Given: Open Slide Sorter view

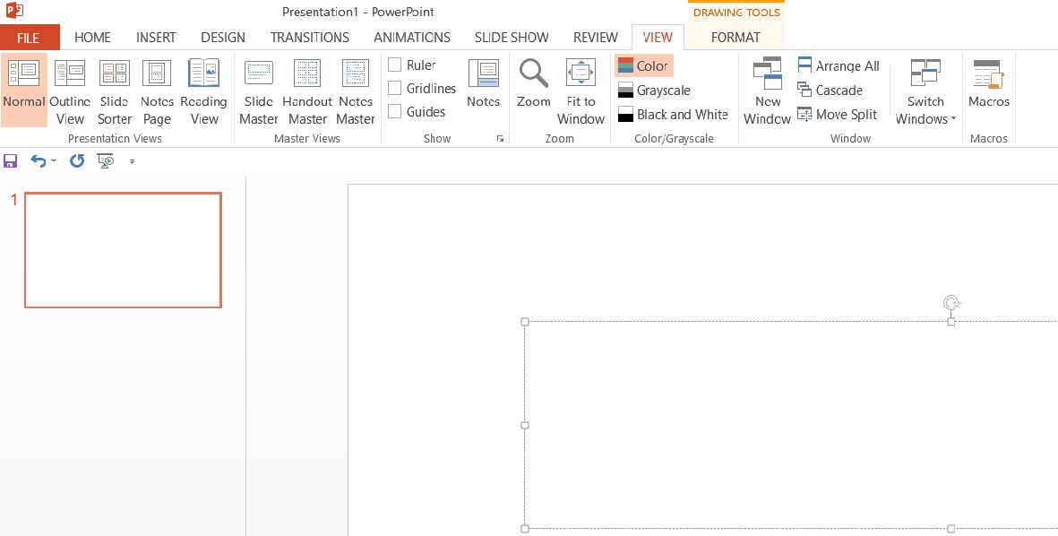Looking at the screenshot, I should point(114,91).
